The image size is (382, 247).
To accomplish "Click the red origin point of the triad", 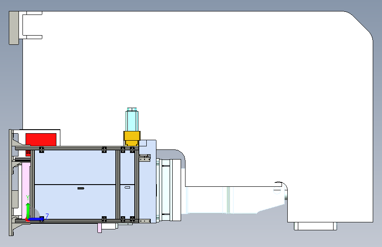I will coord(27,220).
